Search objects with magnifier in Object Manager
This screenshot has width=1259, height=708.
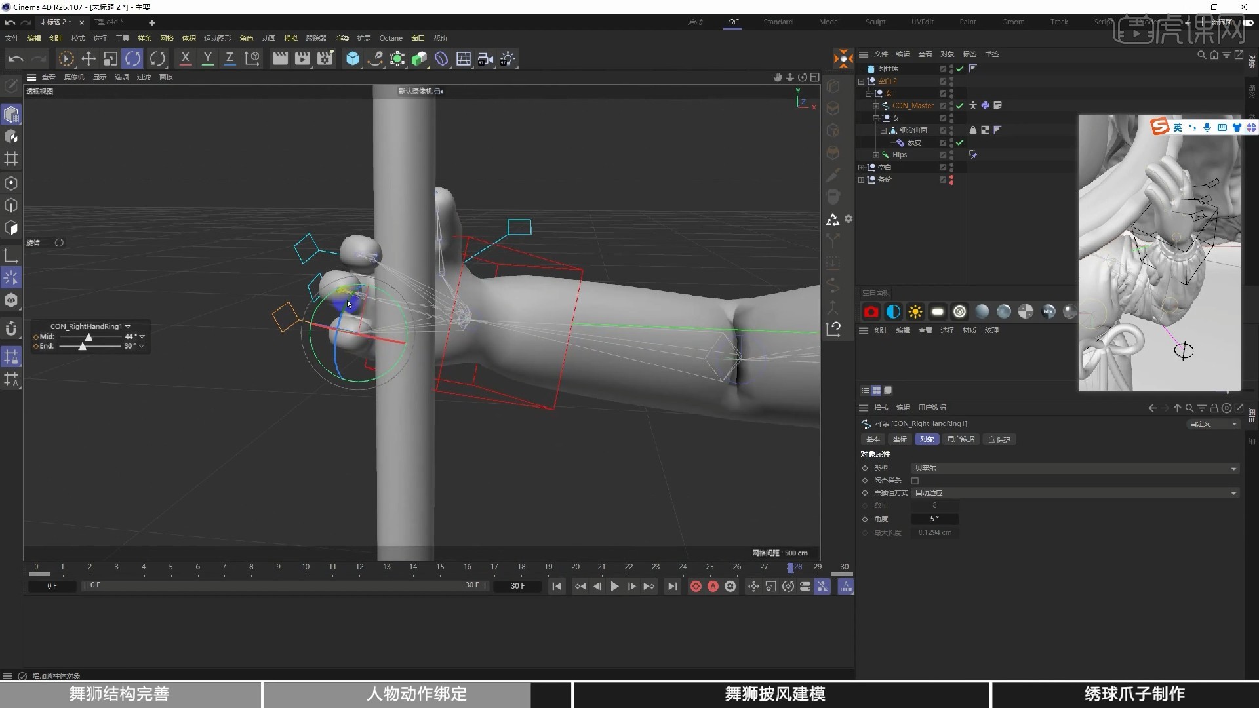[x=1201, y=55]
